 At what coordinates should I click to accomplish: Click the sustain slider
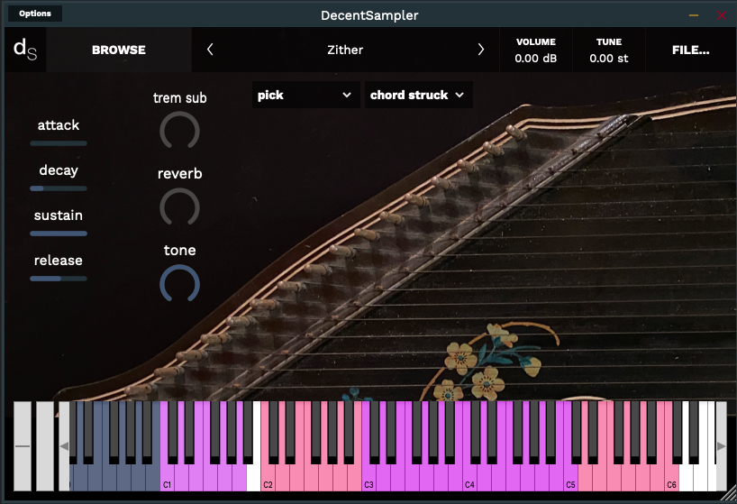59,234
